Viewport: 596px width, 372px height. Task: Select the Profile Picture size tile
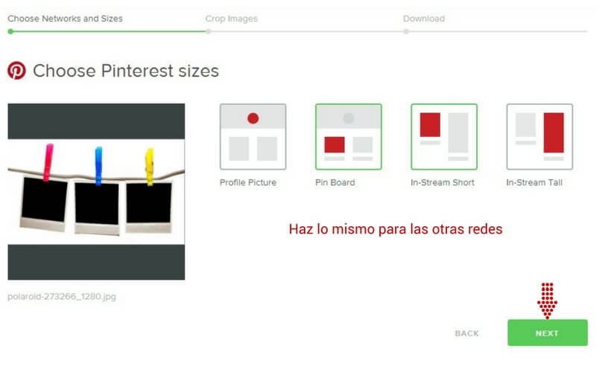[253, 136]
